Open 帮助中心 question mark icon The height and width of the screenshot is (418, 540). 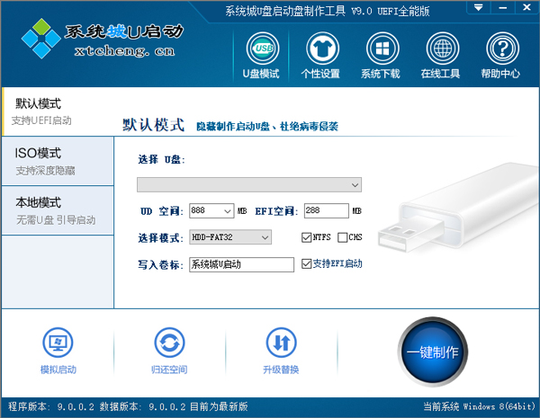tap(502, 49)
